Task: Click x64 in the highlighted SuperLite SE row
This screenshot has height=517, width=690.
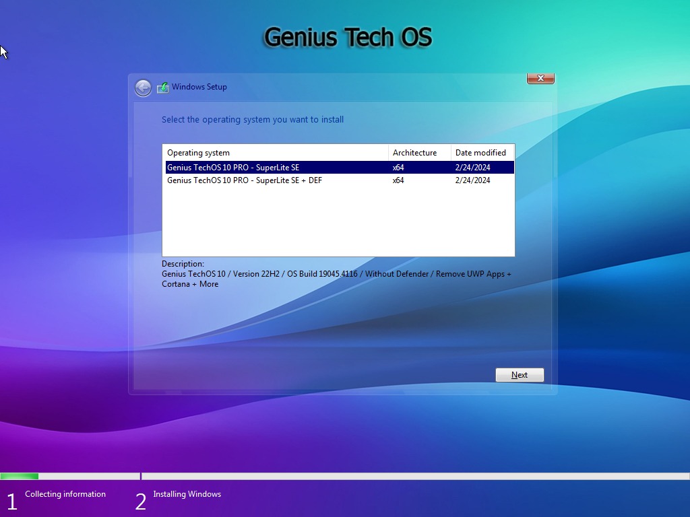Action: pyautogui.click(x=398, y=168)
